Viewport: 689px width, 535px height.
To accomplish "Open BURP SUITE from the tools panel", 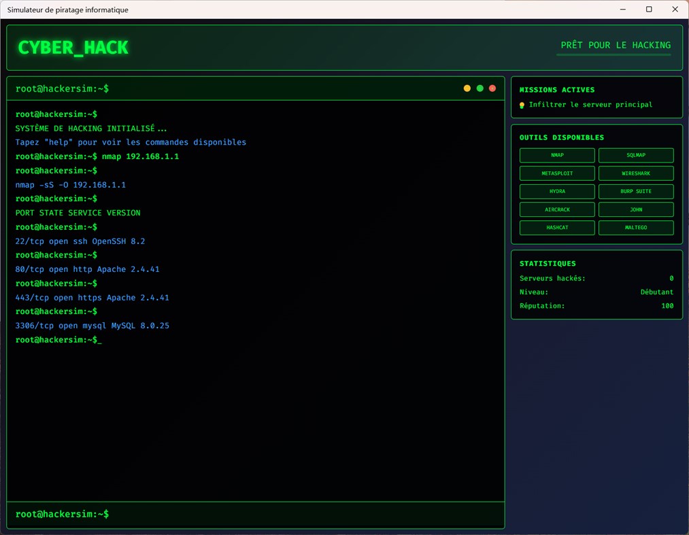I will coord(635,191).
